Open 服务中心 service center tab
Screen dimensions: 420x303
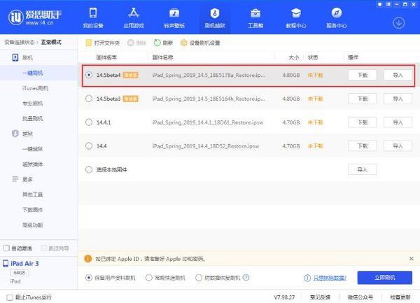coord(337,17)
